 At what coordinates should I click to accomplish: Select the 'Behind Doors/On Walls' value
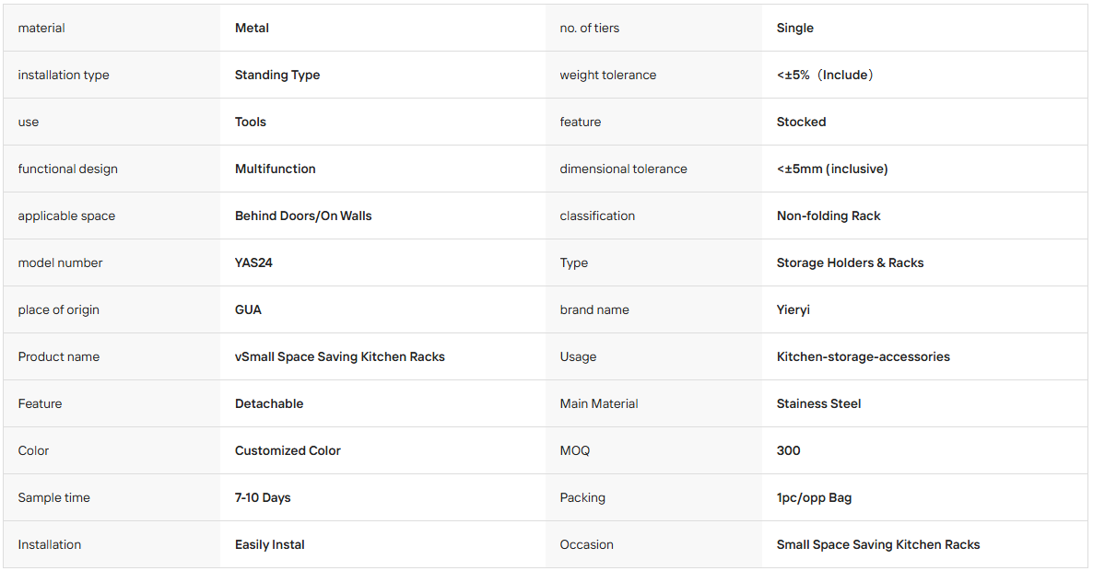pos(303,216)
